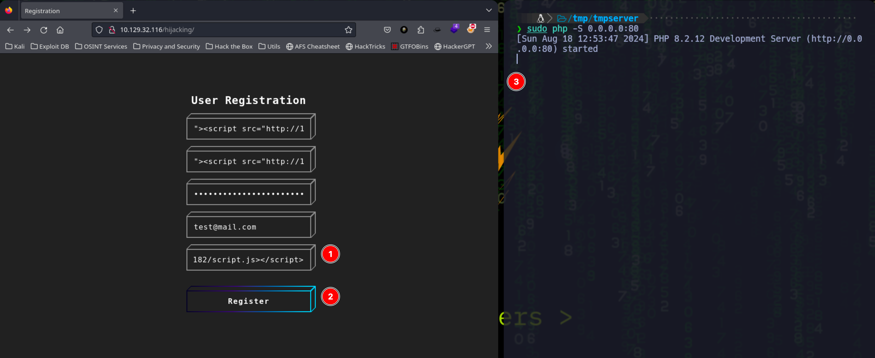Viewport: 875px width, 358px height.
Task: Open the Utils bookmarks folder
Action: tap(269, 46)
